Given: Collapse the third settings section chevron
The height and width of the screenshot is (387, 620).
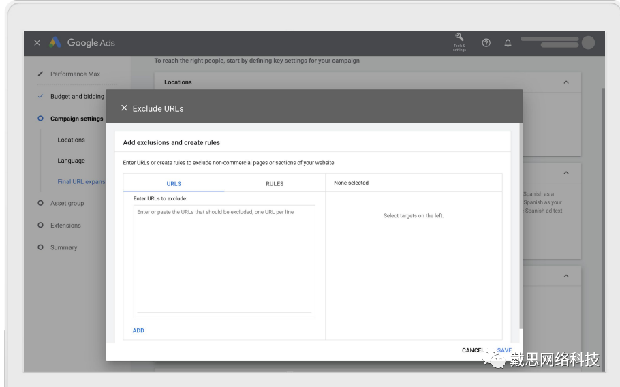Looking at the screenshot, I should pos(566,276).
